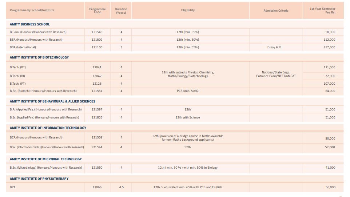Click the 12th with Science eligibility
Viewport: 350px width, 197px height.
(188, 117)
